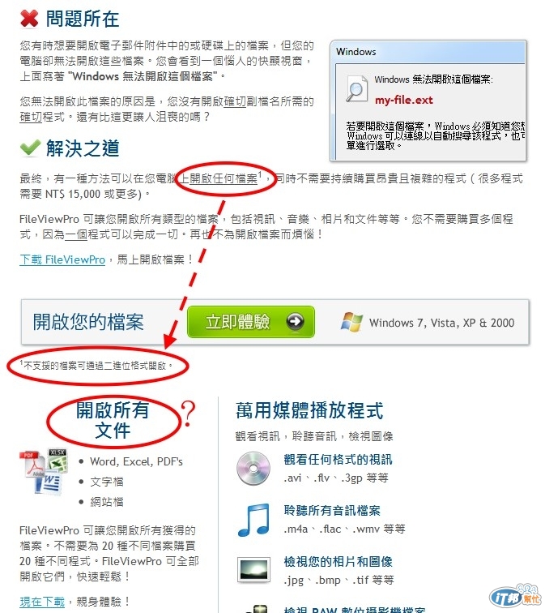Click the disc icon beside 觀看任何格式的視訊

[x=253, y=468]
